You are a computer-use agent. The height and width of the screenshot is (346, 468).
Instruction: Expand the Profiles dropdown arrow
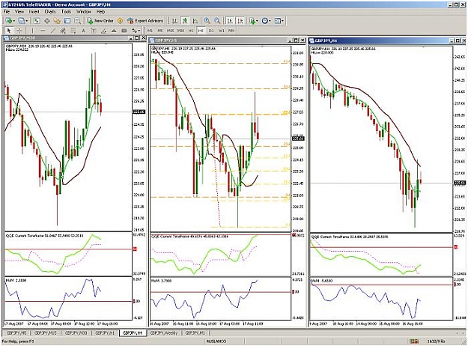[x=26, y=21]
